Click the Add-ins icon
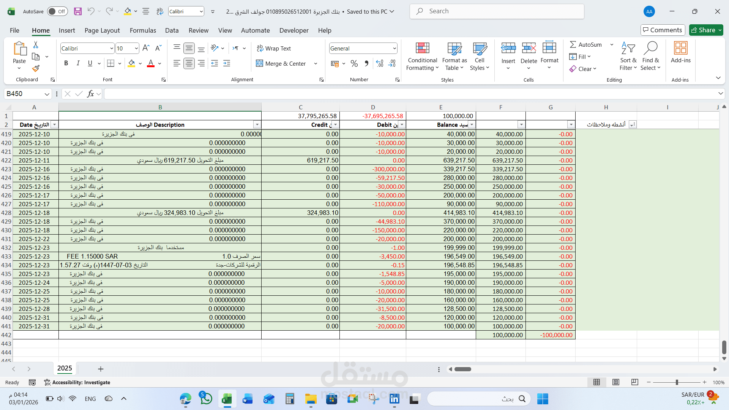 [680, 48]
